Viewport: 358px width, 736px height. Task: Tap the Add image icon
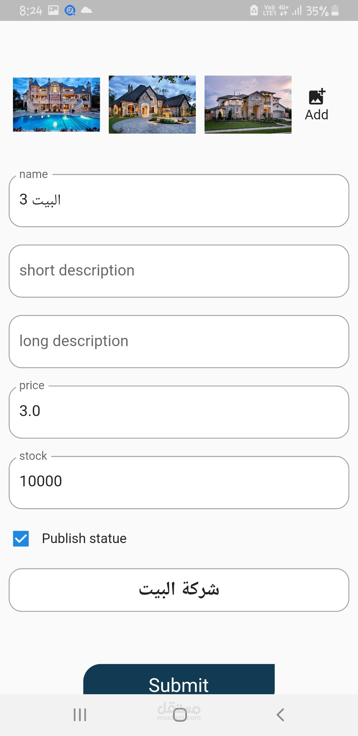(317, 97)
